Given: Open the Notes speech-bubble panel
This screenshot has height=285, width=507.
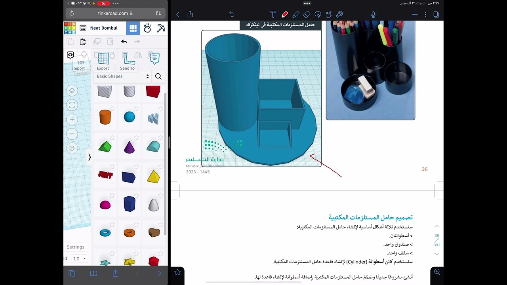Looking at the screenshot, I should [154, 58].
